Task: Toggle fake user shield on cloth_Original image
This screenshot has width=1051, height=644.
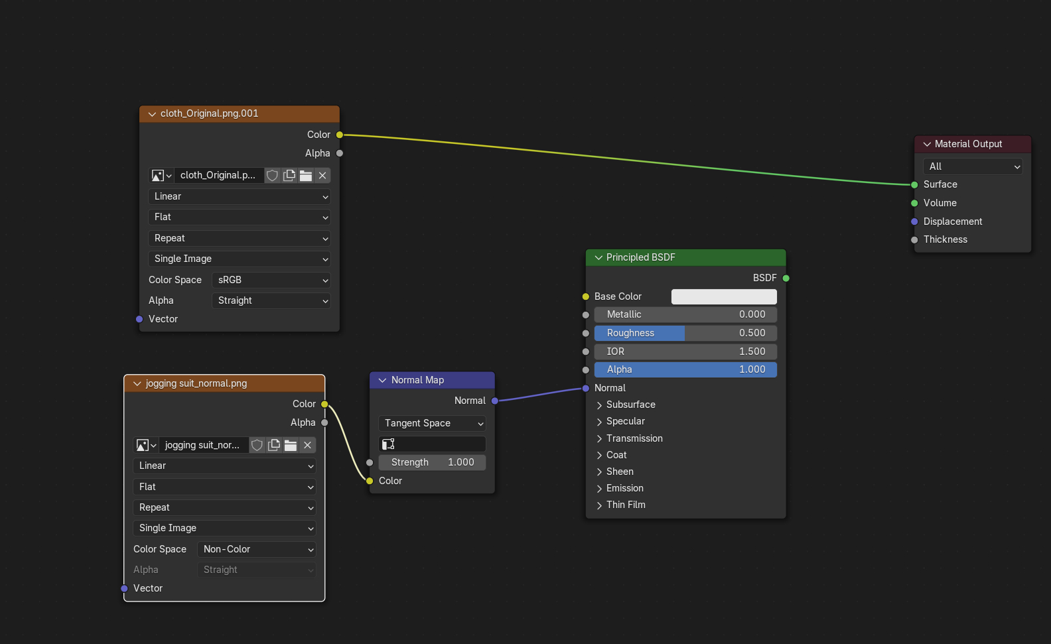Action: click(272, 176)
